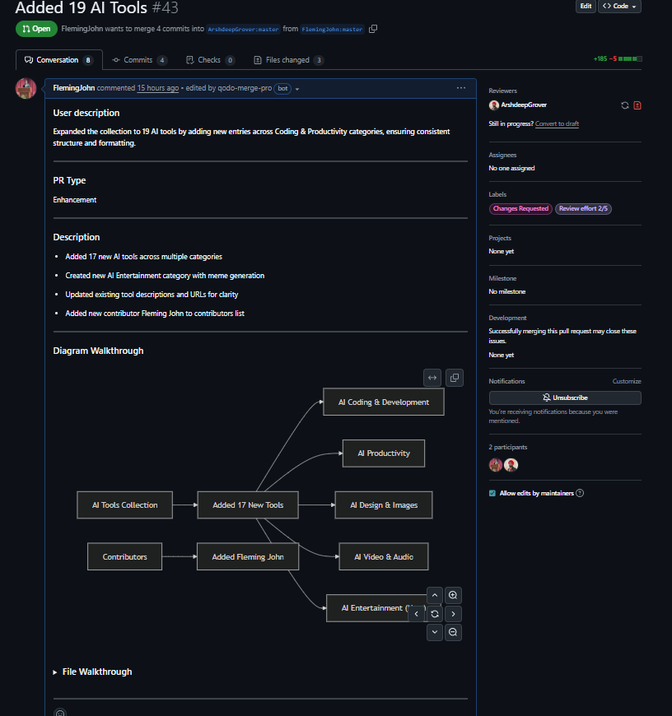Click the red changes-requested file icon
The image size is (672, 716).
(x=637, y=105)
